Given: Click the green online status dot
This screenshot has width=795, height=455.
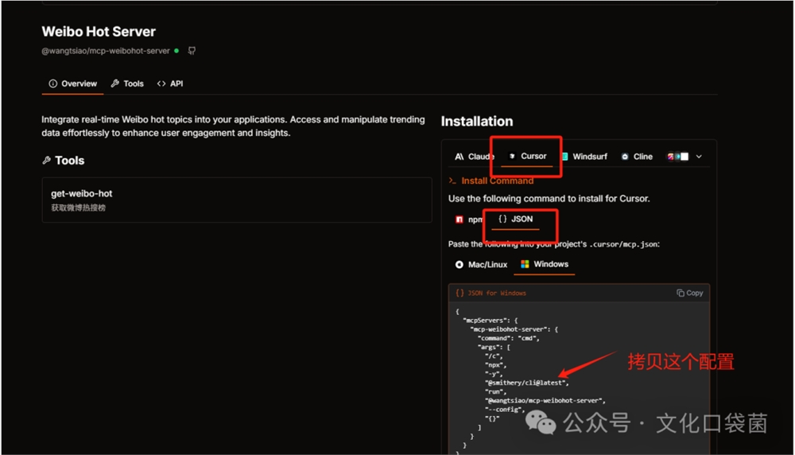Looking at the screenshot, I should [176, 51].
